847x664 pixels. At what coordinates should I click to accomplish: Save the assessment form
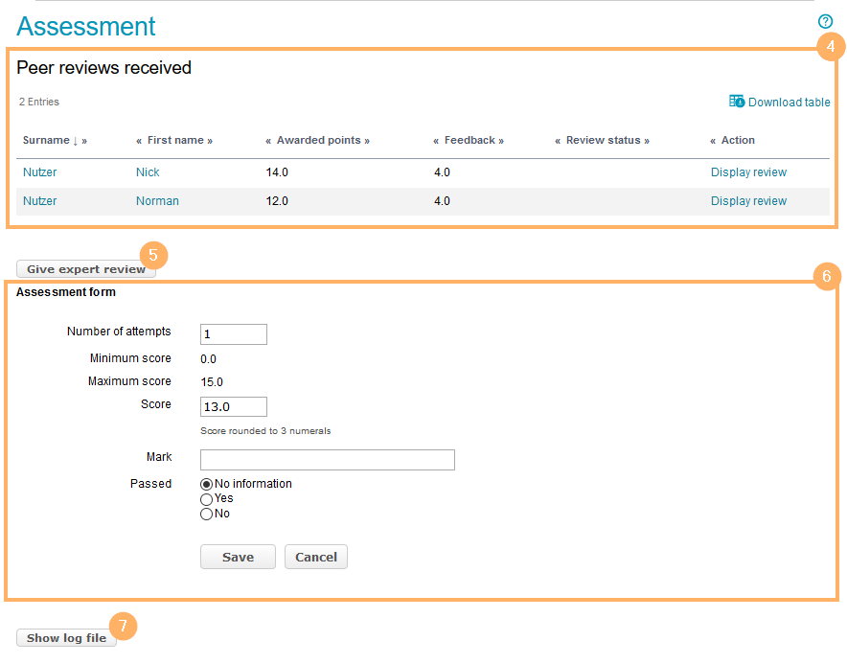pos(238,558)
